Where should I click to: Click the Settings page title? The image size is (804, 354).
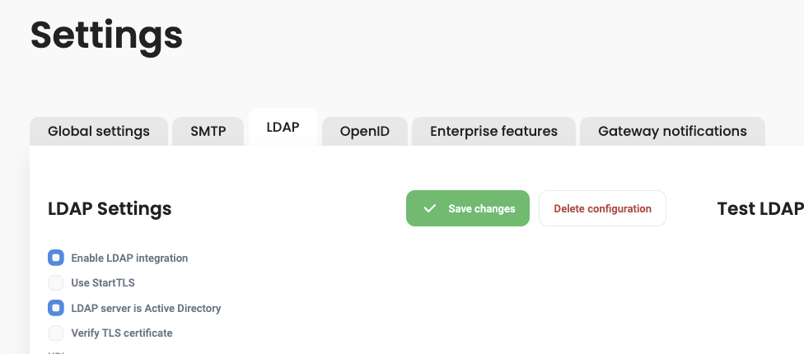106,35
